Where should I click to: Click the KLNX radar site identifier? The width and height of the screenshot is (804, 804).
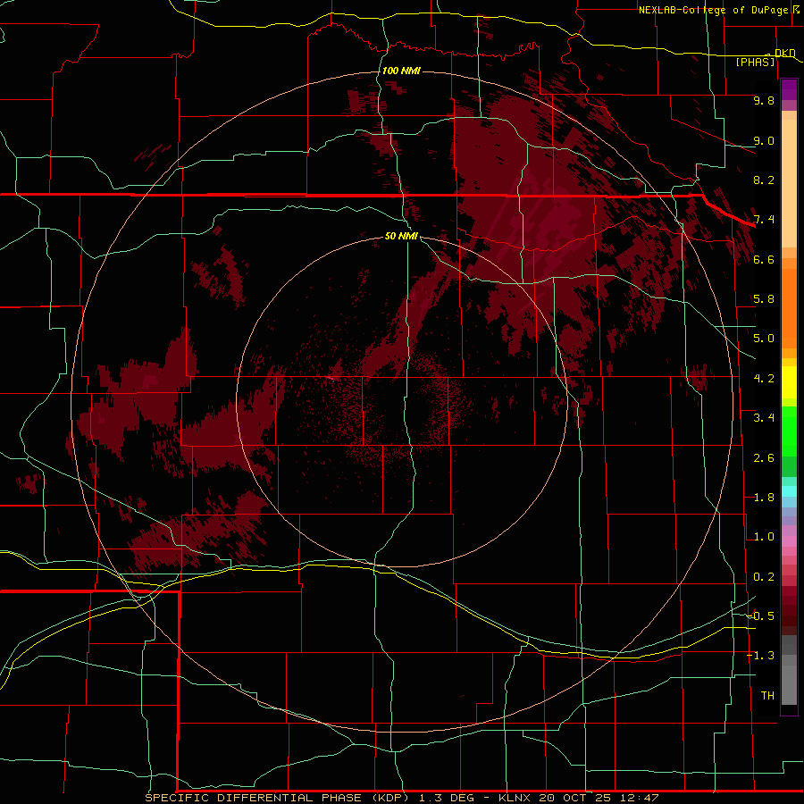tap(515, 798)
